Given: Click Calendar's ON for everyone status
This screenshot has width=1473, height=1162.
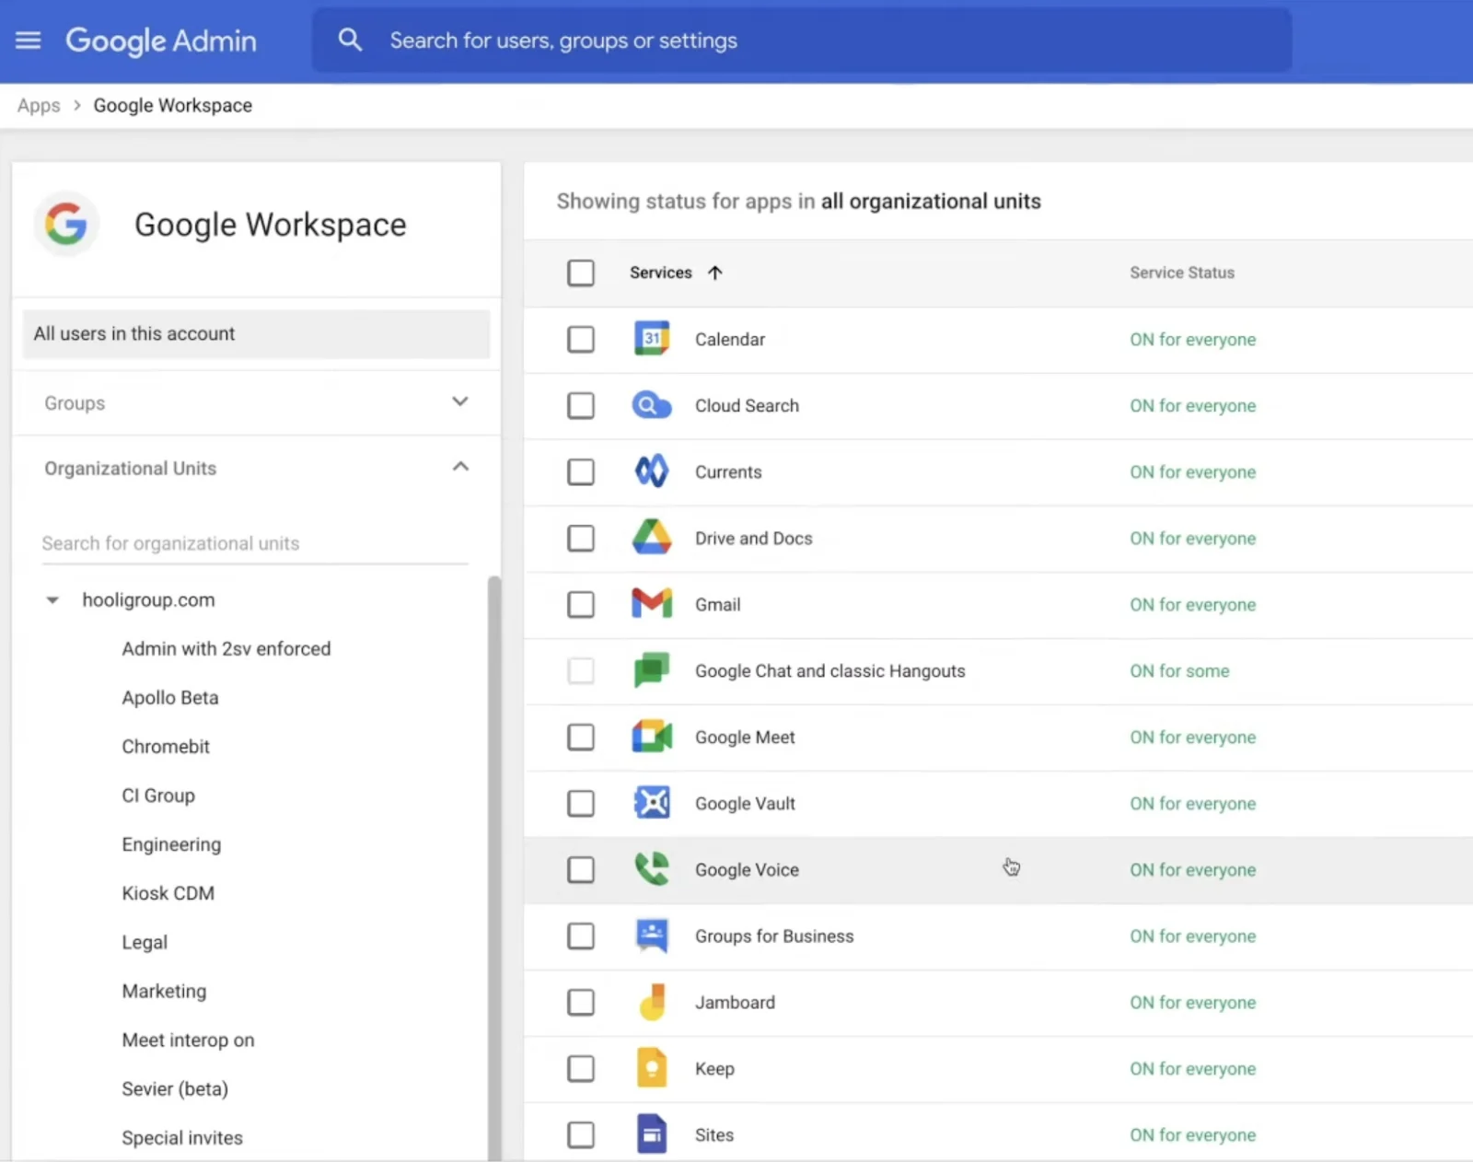Looking at the screenshot, I should coord(1193,339).
